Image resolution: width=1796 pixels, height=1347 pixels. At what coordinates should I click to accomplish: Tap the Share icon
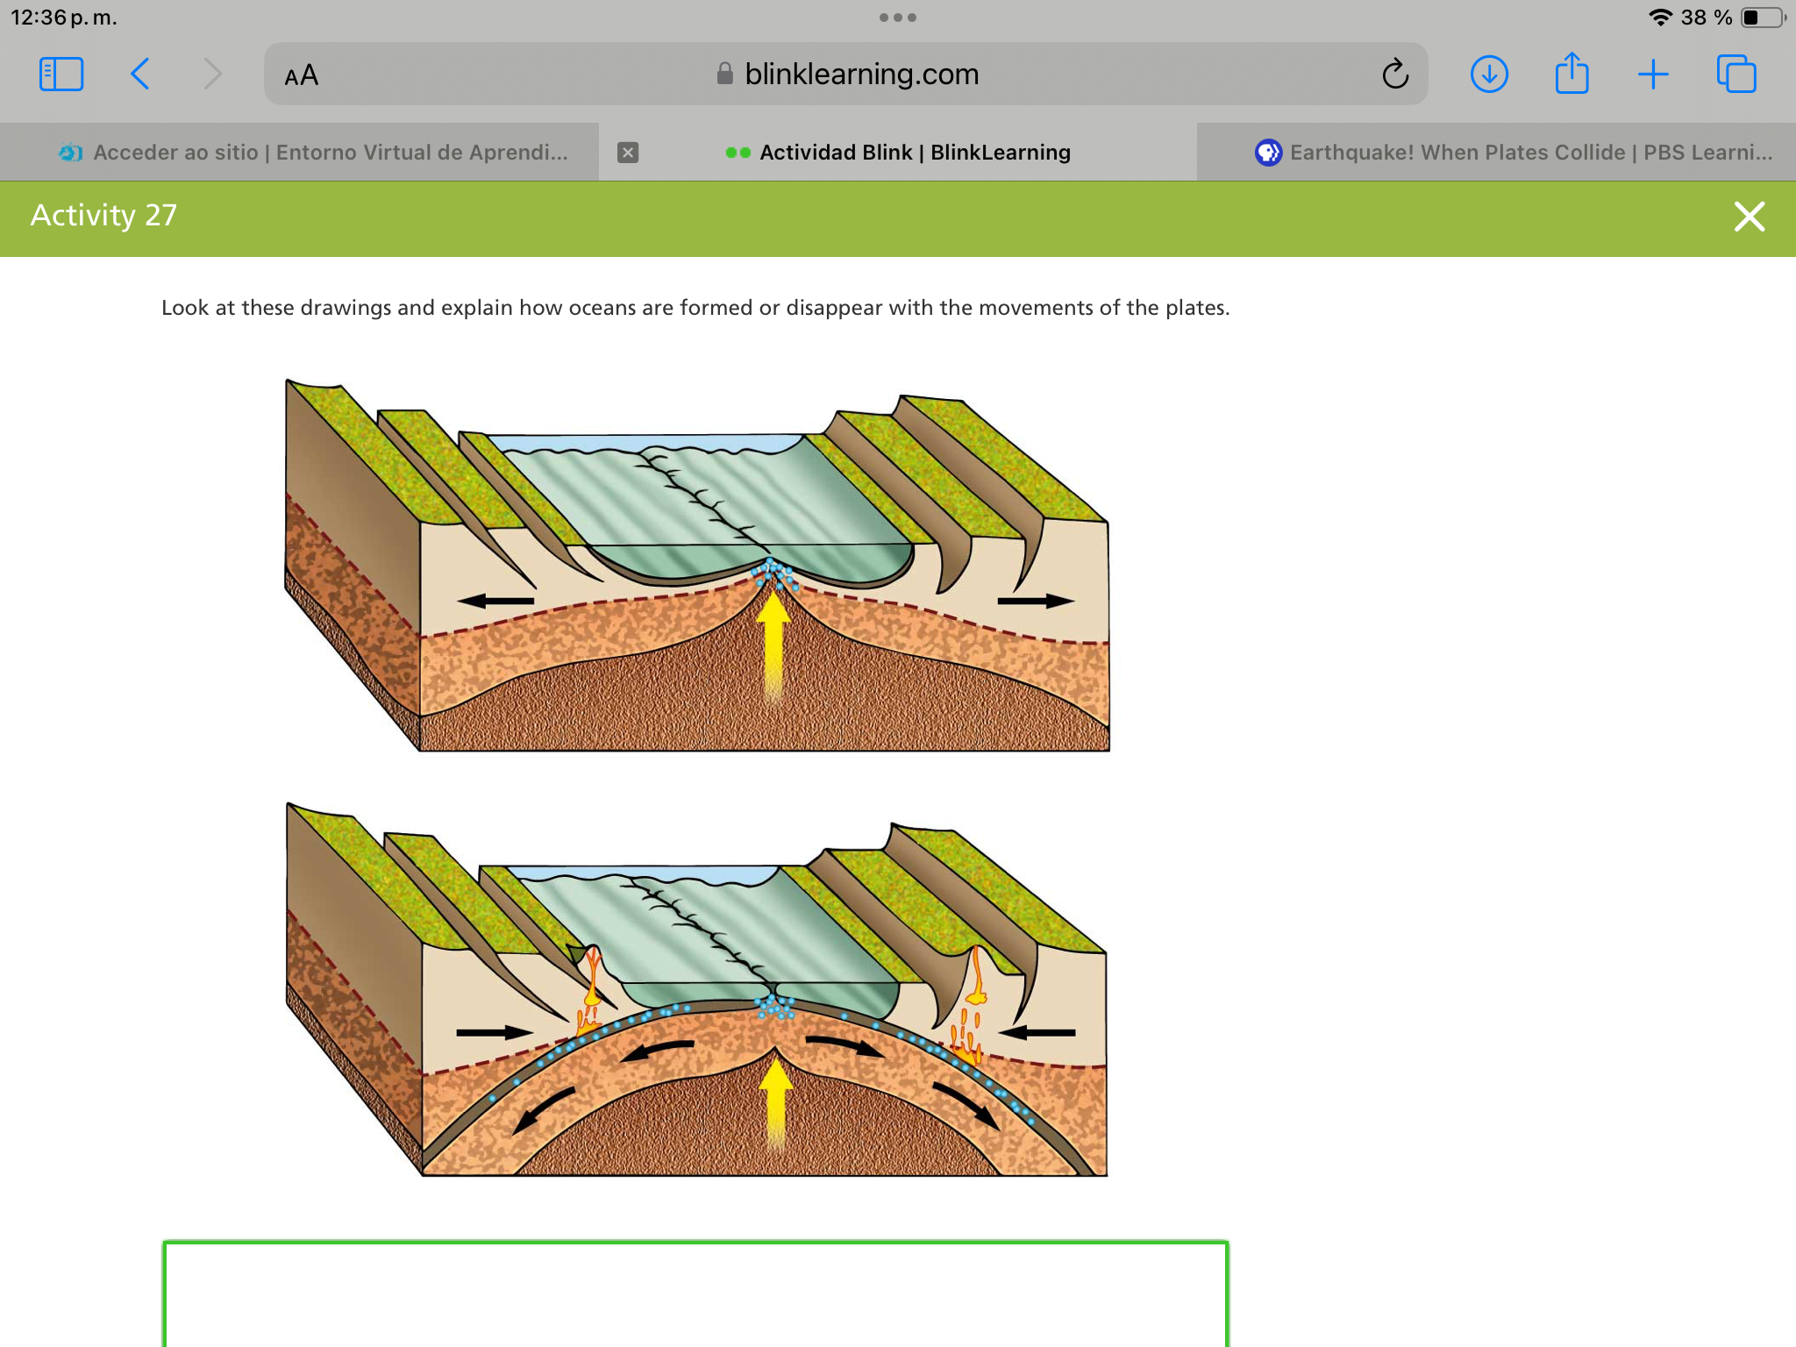coord(1571,75)
